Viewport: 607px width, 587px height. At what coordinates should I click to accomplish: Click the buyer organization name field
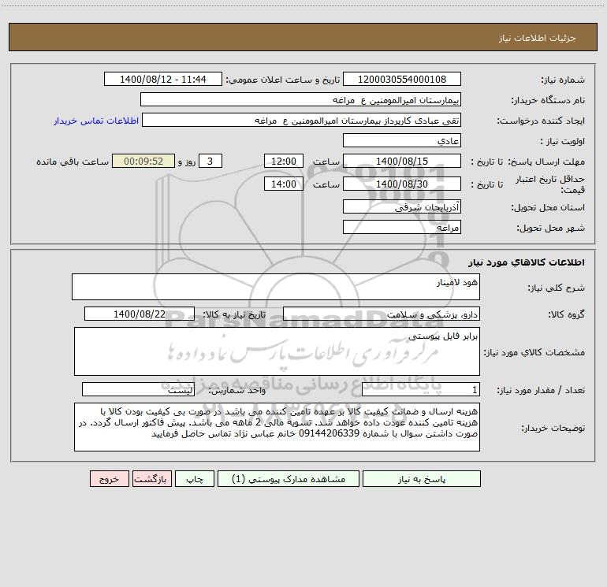300,99
